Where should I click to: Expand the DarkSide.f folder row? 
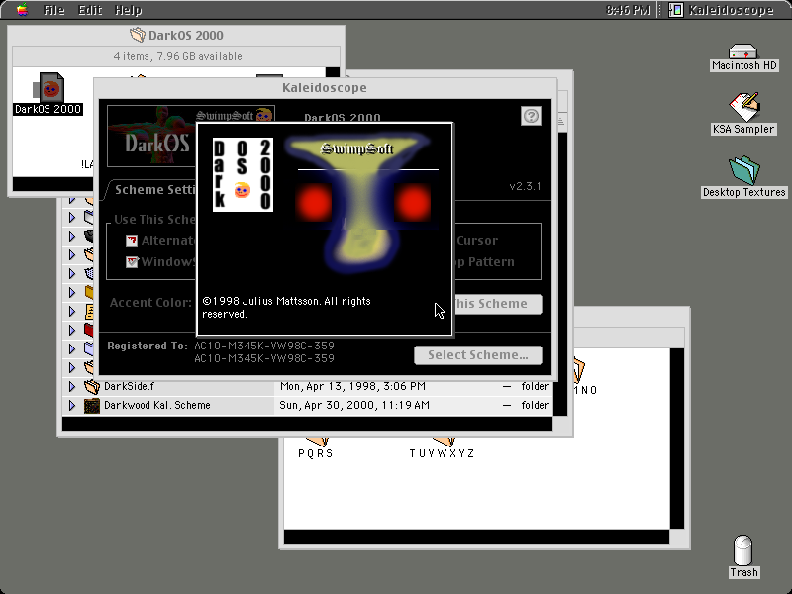(x=71, y=387)
